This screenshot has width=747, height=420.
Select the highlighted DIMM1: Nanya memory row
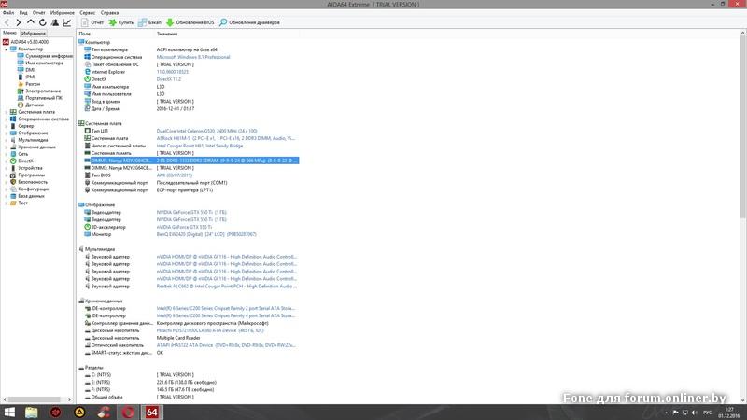[x=190, y=161]
